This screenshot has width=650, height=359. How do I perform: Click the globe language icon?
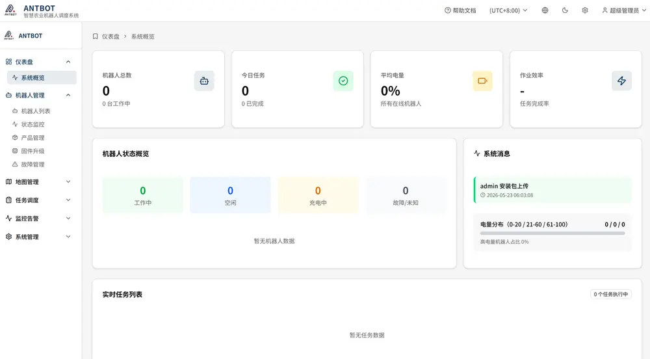click(545, 10)
